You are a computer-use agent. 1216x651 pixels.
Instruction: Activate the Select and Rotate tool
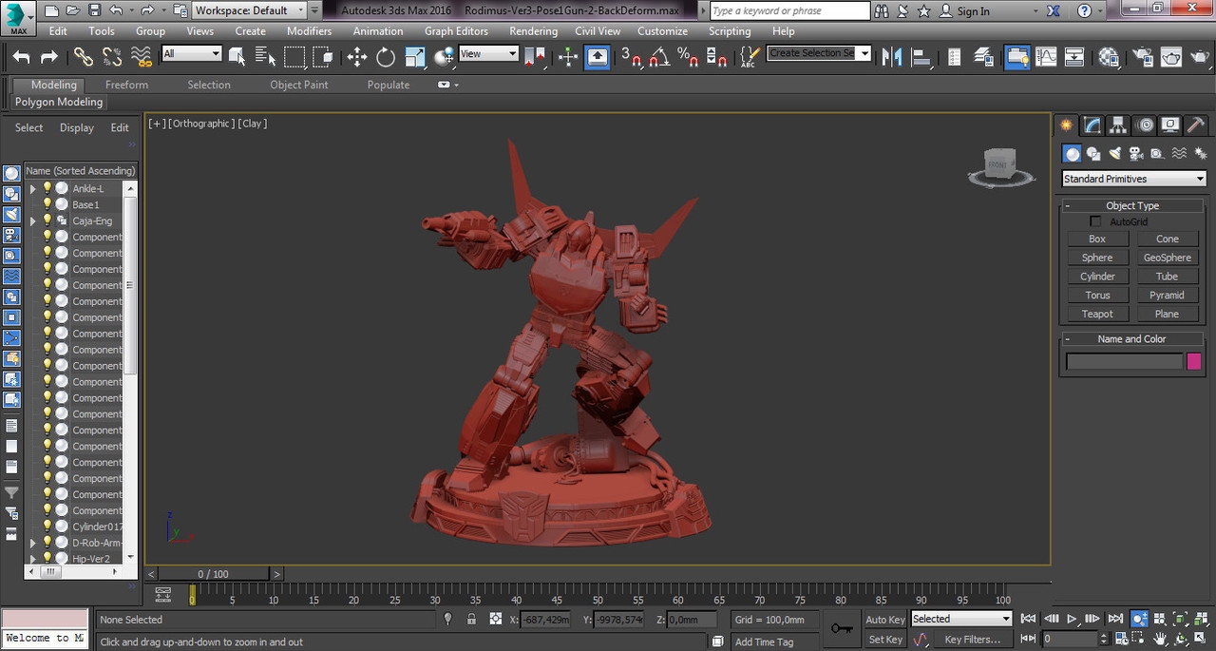point(386,57)
